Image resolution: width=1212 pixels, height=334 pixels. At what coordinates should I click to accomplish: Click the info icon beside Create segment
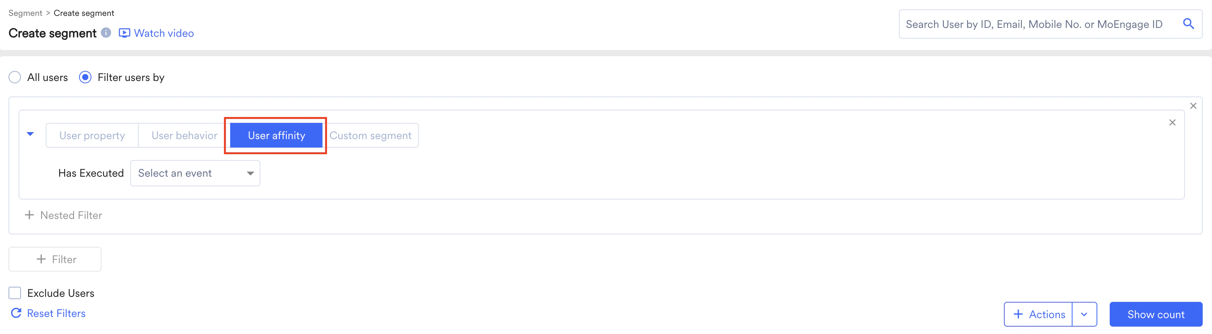[105, 33]
